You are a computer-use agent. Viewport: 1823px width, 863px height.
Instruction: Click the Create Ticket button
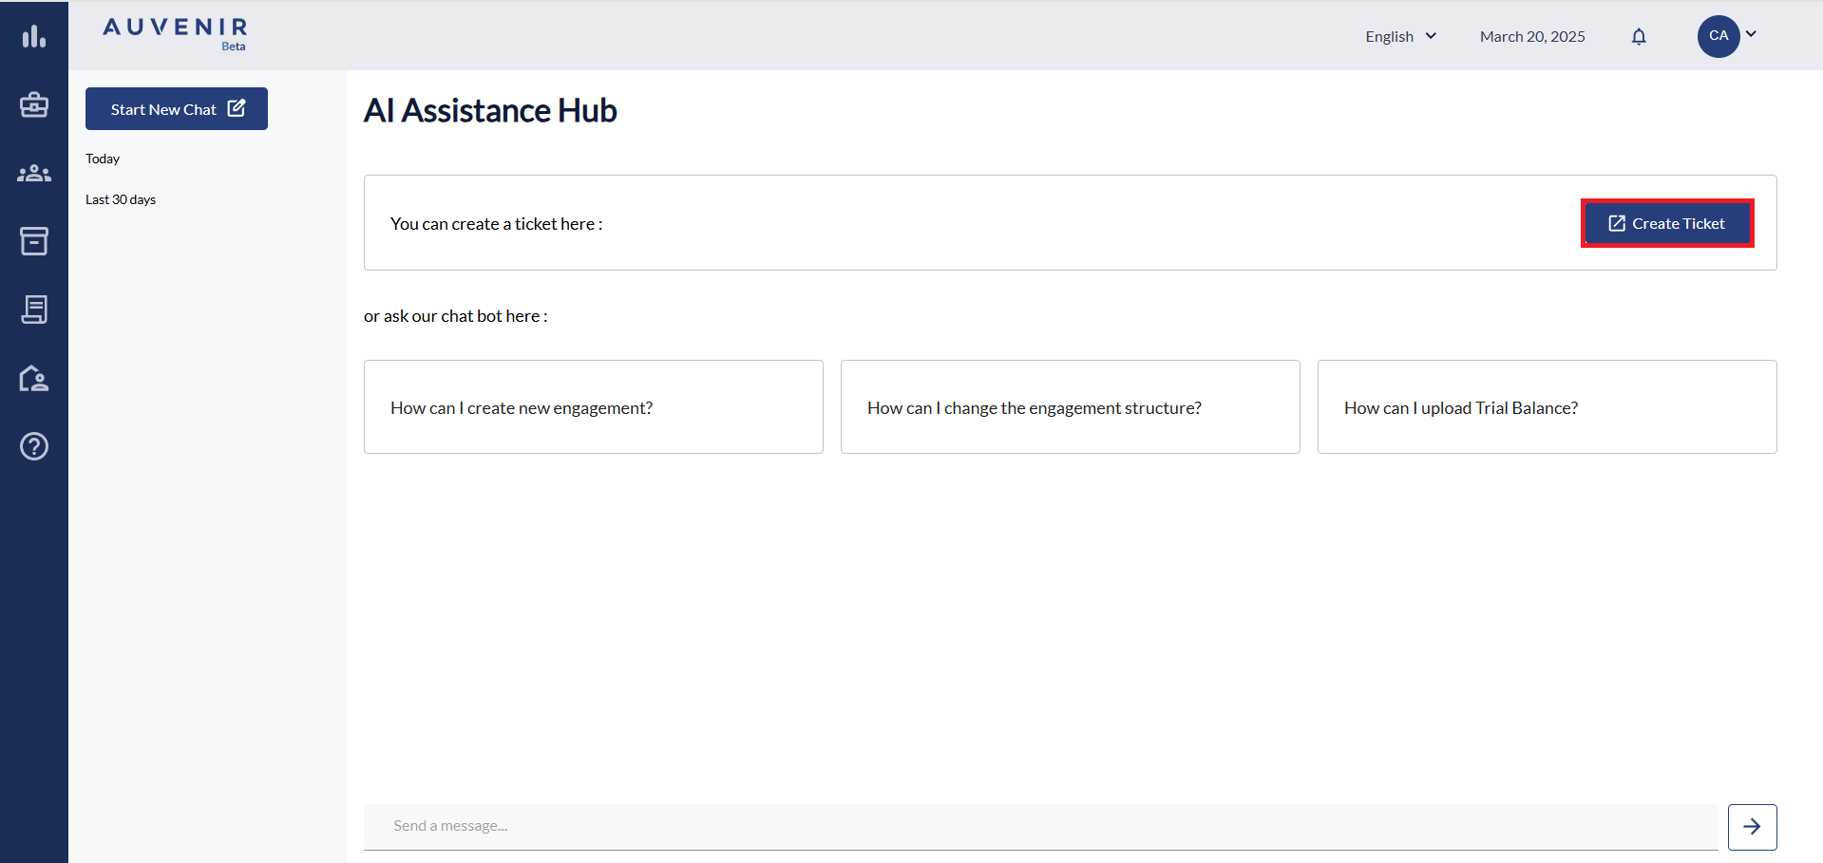(1667, 223)
